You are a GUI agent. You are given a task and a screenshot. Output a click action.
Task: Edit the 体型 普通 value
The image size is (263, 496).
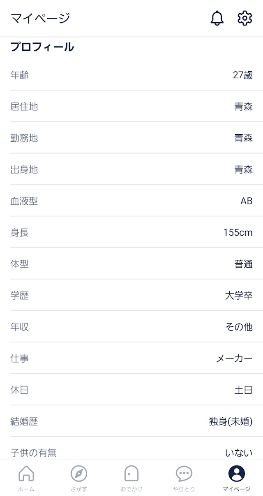243,264
